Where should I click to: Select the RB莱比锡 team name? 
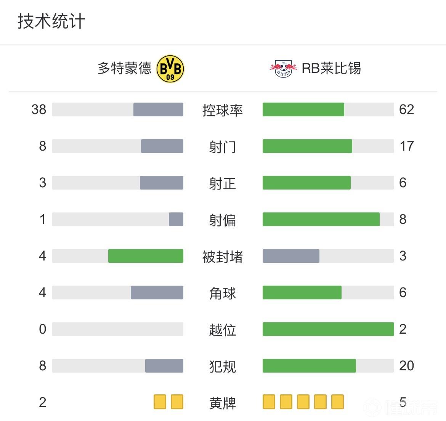(x=331, y=69)
